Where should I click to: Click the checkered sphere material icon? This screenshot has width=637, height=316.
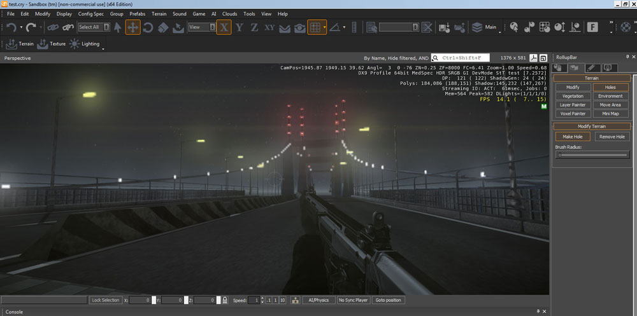(626, 27)
